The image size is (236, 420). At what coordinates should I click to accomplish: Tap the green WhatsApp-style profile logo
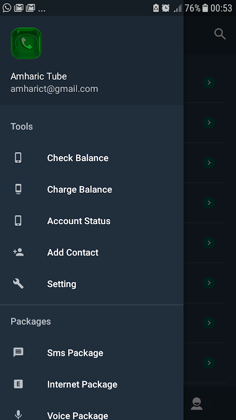click(26, 43)
